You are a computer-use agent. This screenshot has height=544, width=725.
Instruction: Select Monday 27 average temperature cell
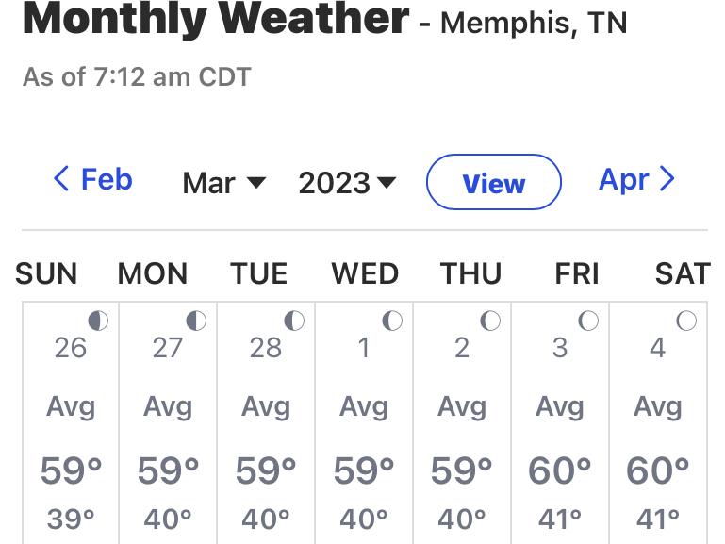pos(168,422)
